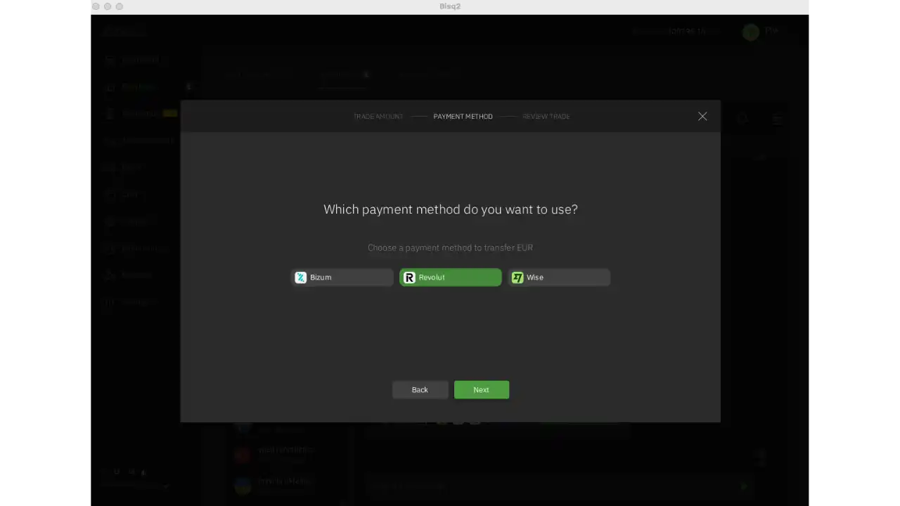The image size is (900, 506).
Task: Click the Dashboard icon in the sidebar
Action: click(110, 60)
